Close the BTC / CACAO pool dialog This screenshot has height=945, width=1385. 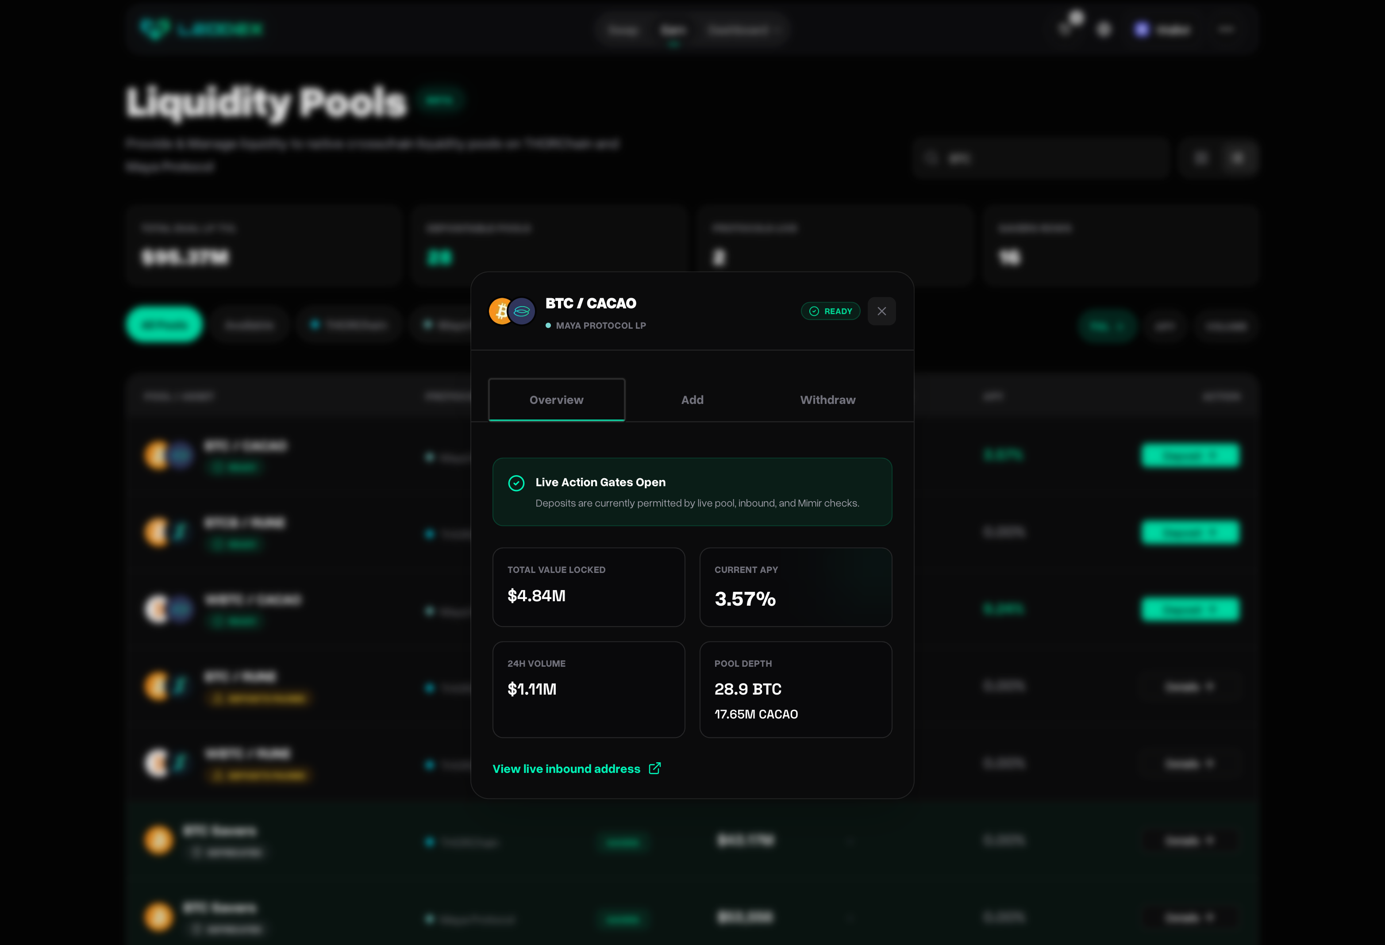[881, 311]
